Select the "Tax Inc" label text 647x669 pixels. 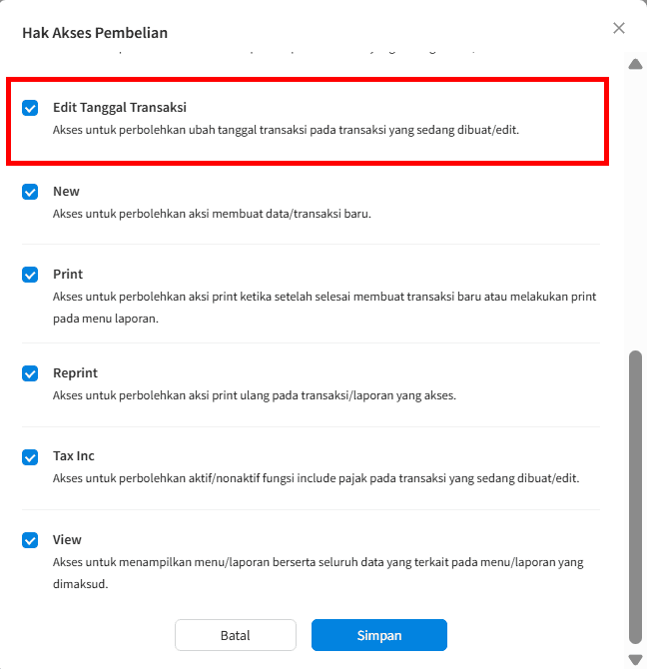(74, 456)
